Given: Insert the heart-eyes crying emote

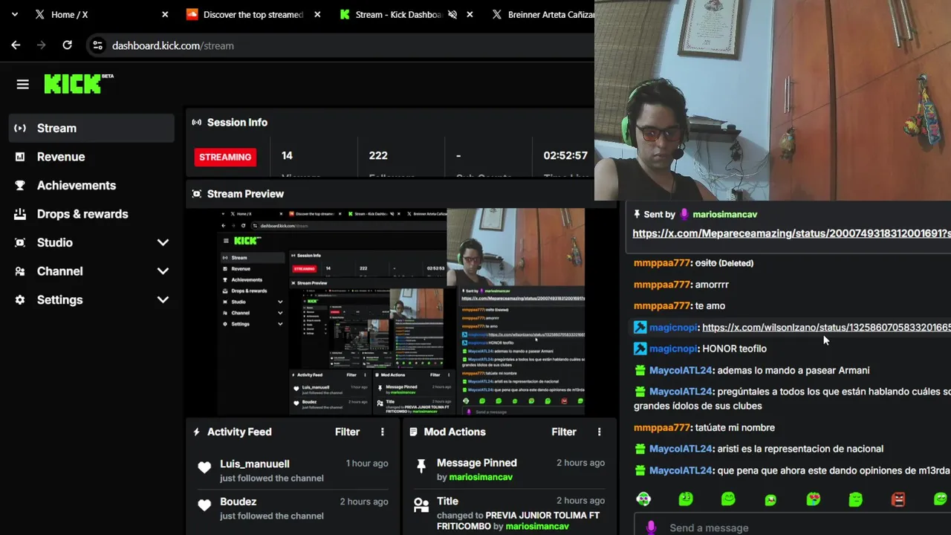Looking at the screenshot, I should pyautogui.click(x=814, y=499).
